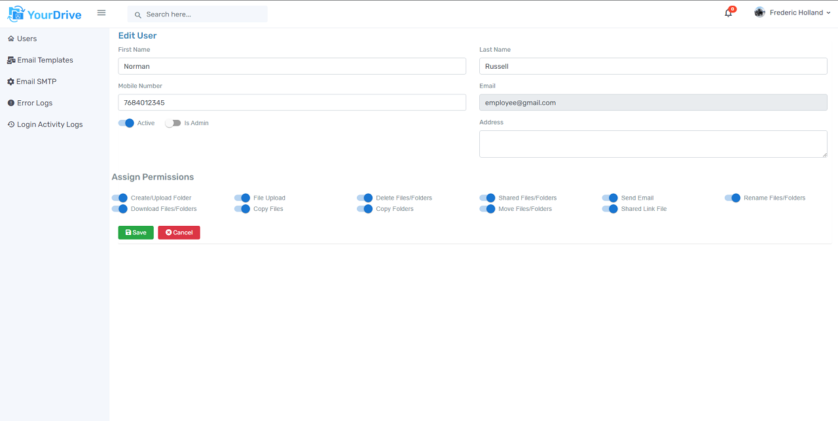Image resolution: width=838 pixels, height=421 pixels.
Task: Click the history icon beside Login Activity Logs
Action: point(11,124)
